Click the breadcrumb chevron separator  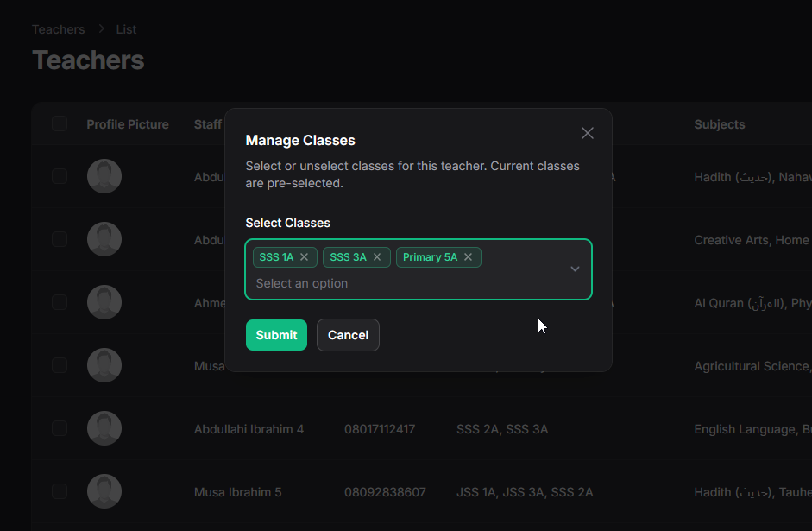pyautogui.click(x=101, y=29)
